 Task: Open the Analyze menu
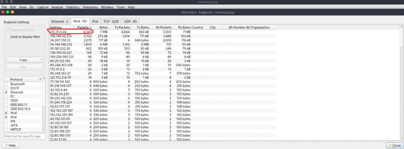57,7
